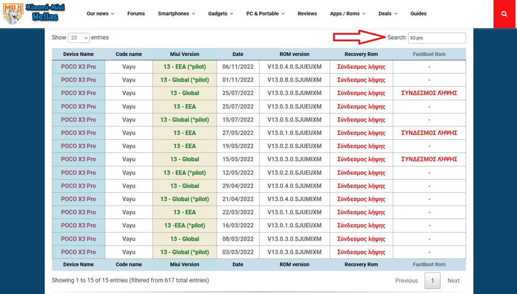
Task: Open FastBoot ΣΥΝΔΕΣΜΟΣ ΛΗΨΗΣ for V13.0.3.0.SJUMIXM 25/07/2022
Action: click(x=429, y=93)
